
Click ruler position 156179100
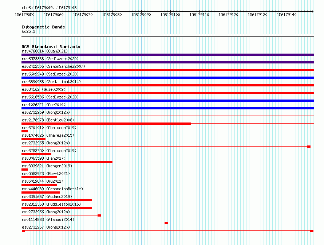click(170, 15)
